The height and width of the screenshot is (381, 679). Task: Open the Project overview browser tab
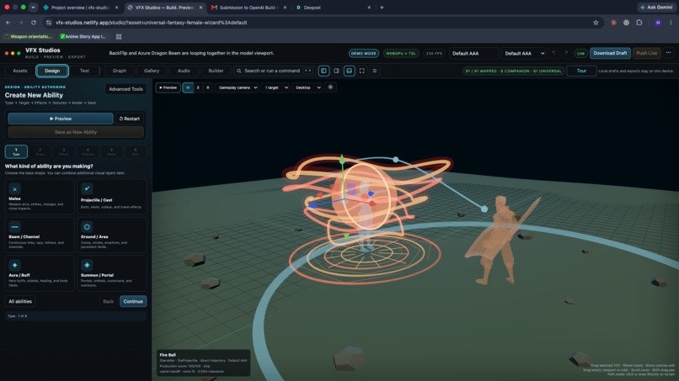tap(81, 8)
